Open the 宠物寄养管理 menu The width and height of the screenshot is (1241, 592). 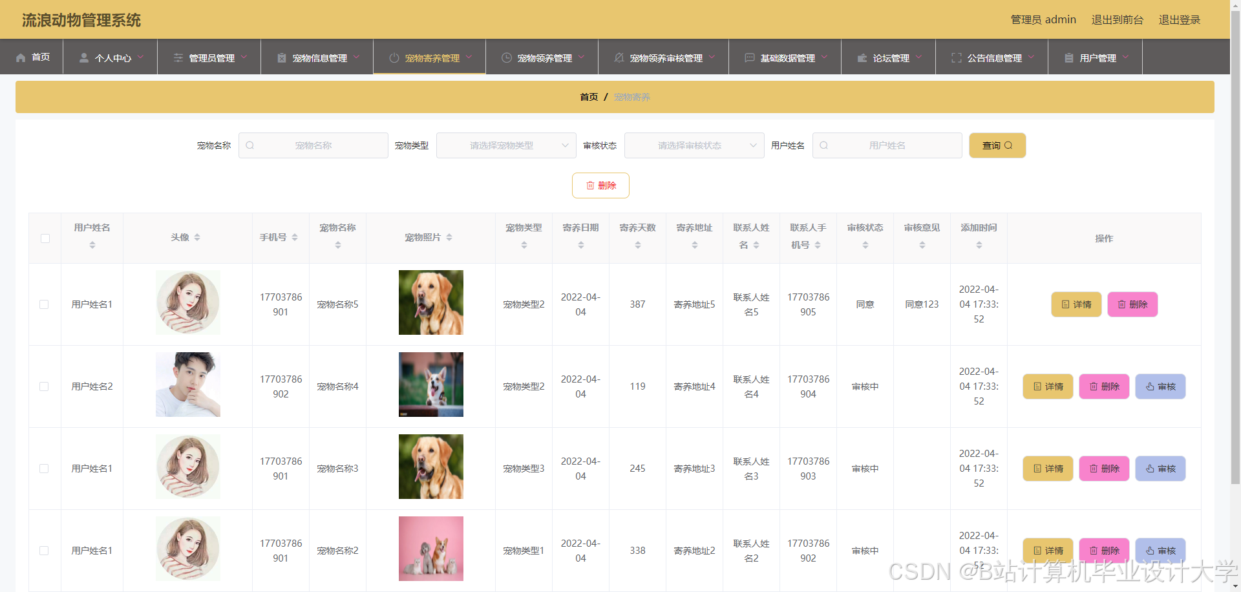[430, 57]
